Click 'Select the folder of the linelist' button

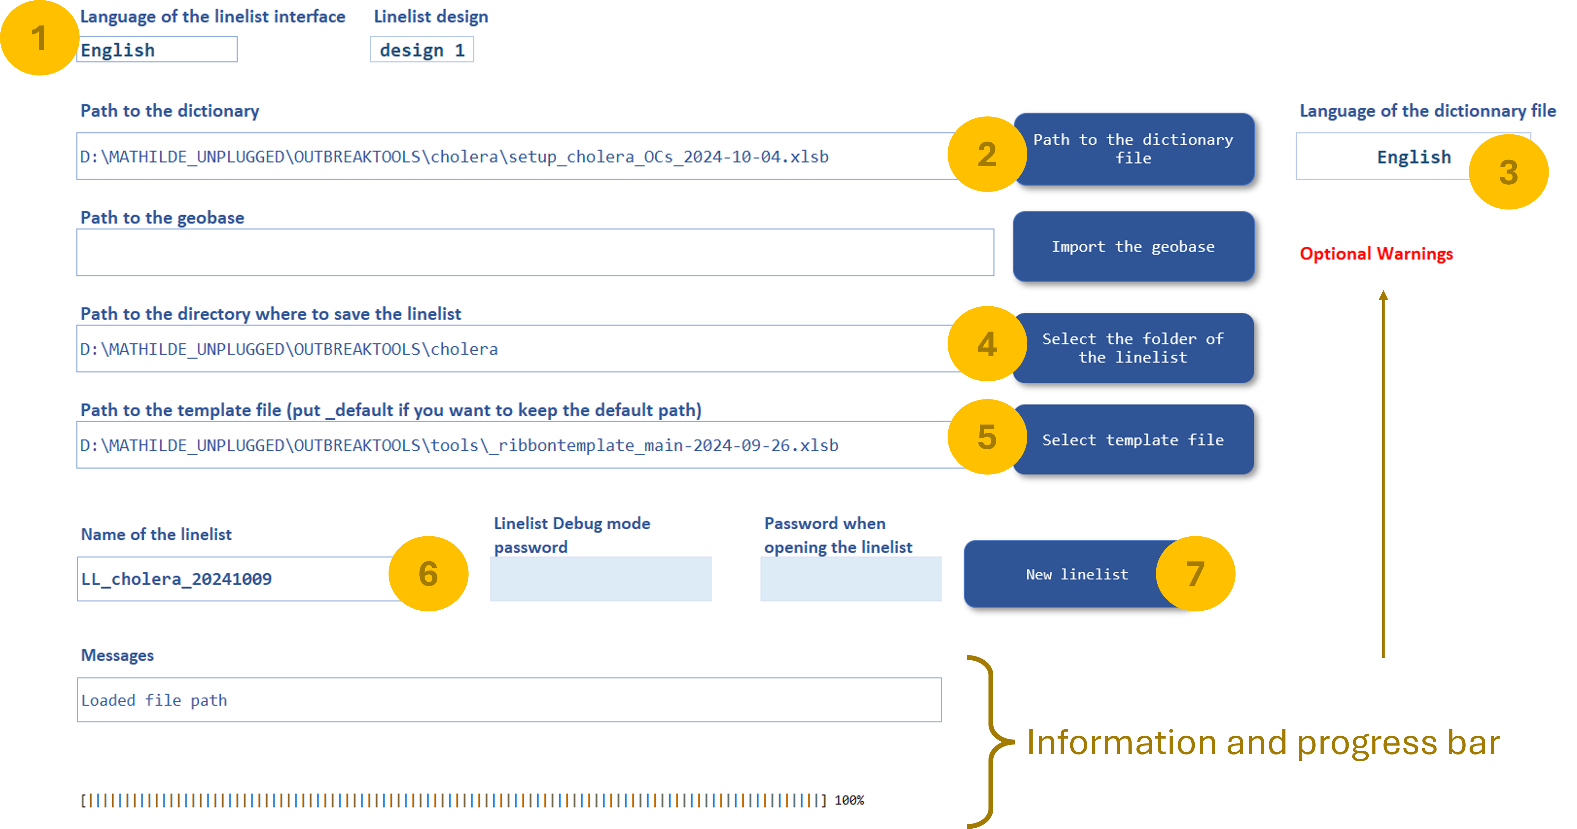point(1133,348)
